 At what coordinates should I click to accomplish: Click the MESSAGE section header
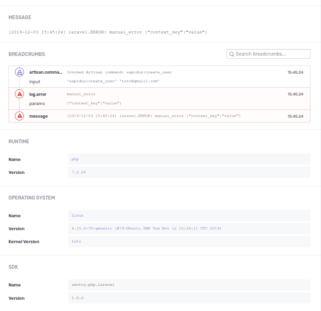pyautogui.click(x=20, y=17)
